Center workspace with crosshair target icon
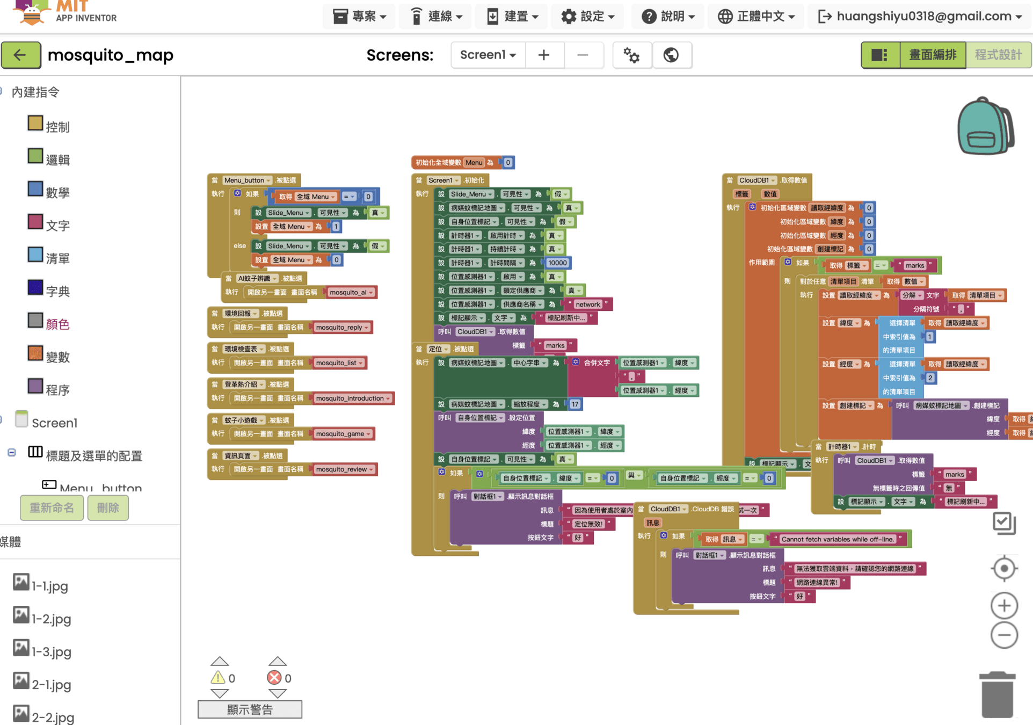Image resolution: width=1033 pixels, height=725 pixels. point(1003,569)
